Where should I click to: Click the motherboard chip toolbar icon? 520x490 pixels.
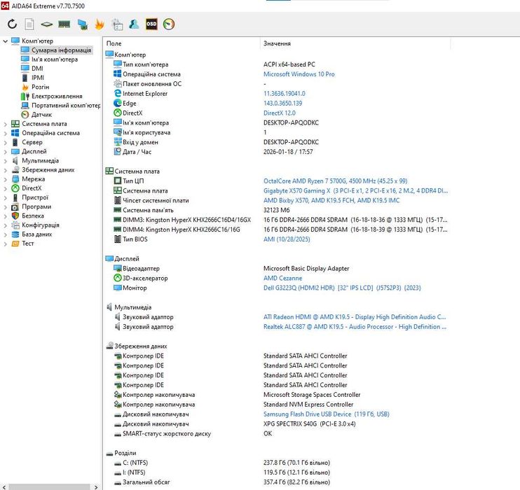tap(47, 24)
